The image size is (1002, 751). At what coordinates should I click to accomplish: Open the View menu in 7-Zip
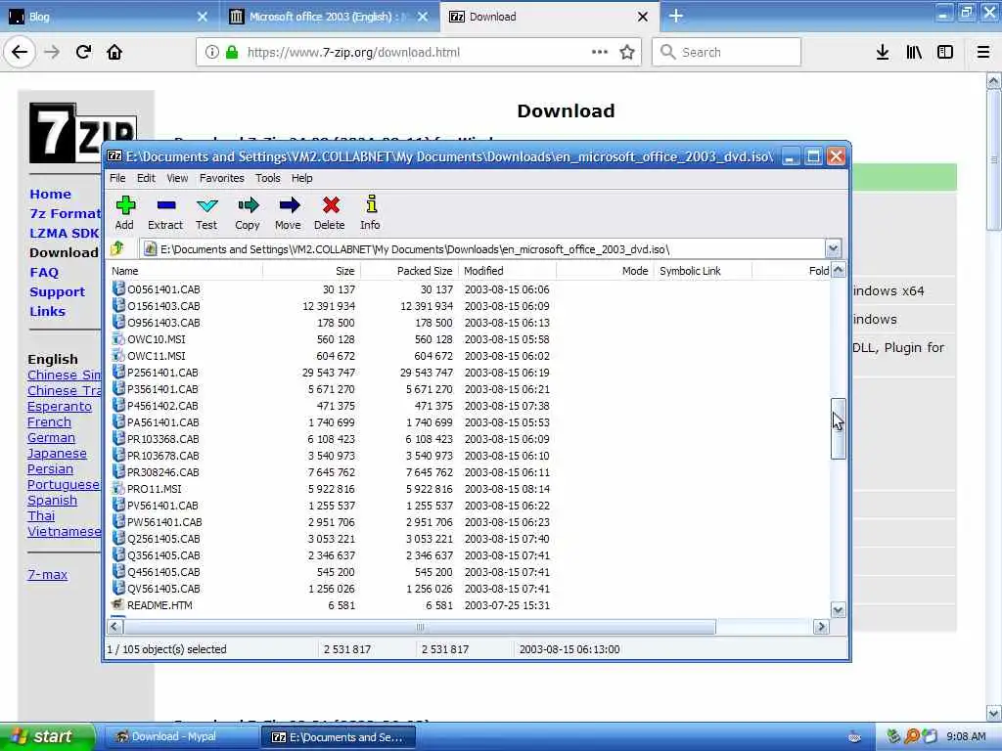pyautogui.click(x=177, y=178)
